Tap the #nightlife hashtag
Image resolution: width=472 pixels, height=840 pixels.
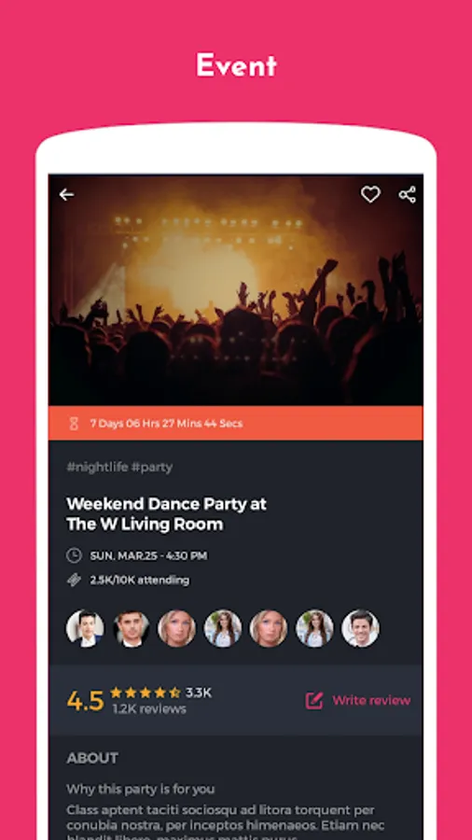coord(97,468)
